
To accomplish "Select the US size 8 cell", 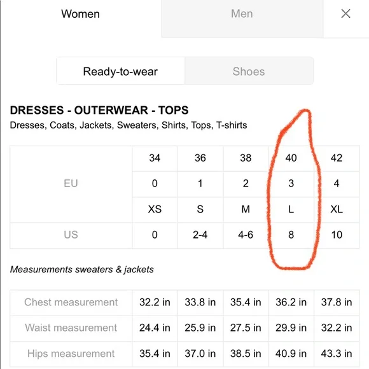I will tap(291, 235).
